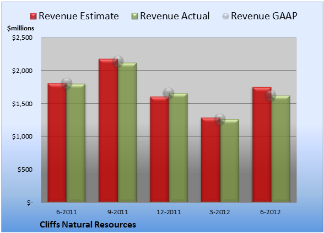Select the 'Revenue Estimate' legend label
This screenshot has width=324, height=233.
(79, 16)
